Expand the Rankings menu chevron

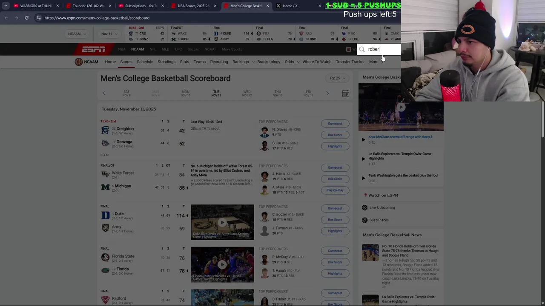coord(253,62)
